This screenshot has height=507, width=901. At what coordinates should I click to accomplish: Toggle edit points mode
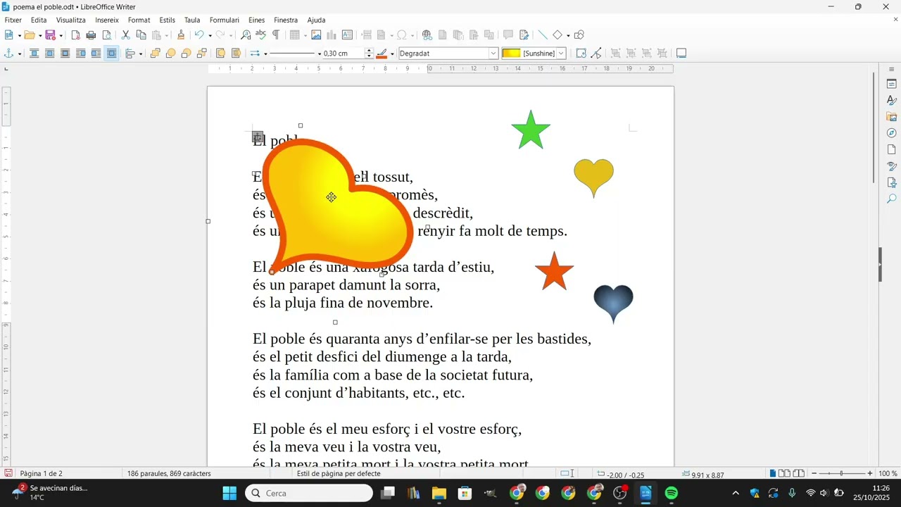point(596,54)
